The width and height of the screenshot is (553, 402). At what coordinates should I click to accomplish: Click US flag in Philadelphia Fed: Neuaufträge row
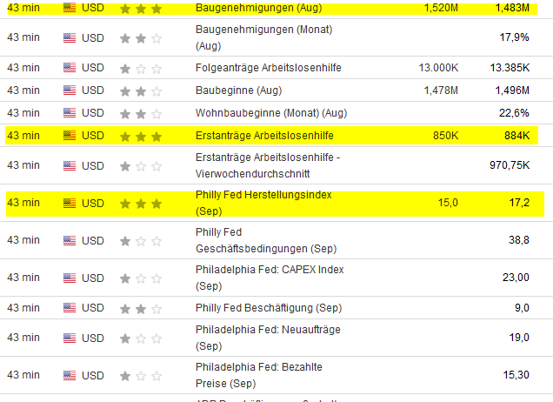point(70,338)
